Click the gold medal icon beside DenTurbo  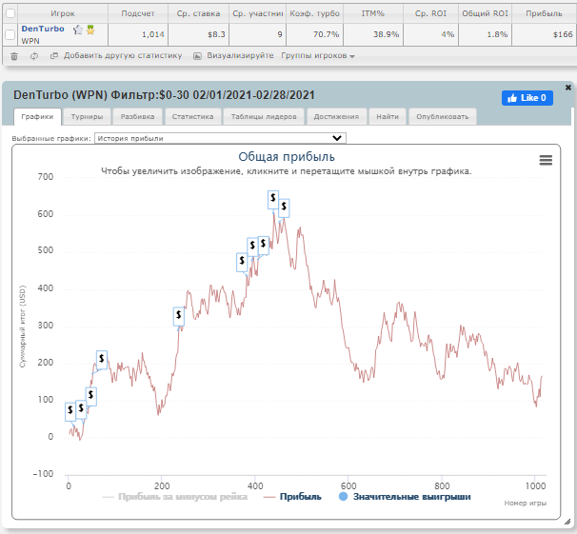click(90, 30)
